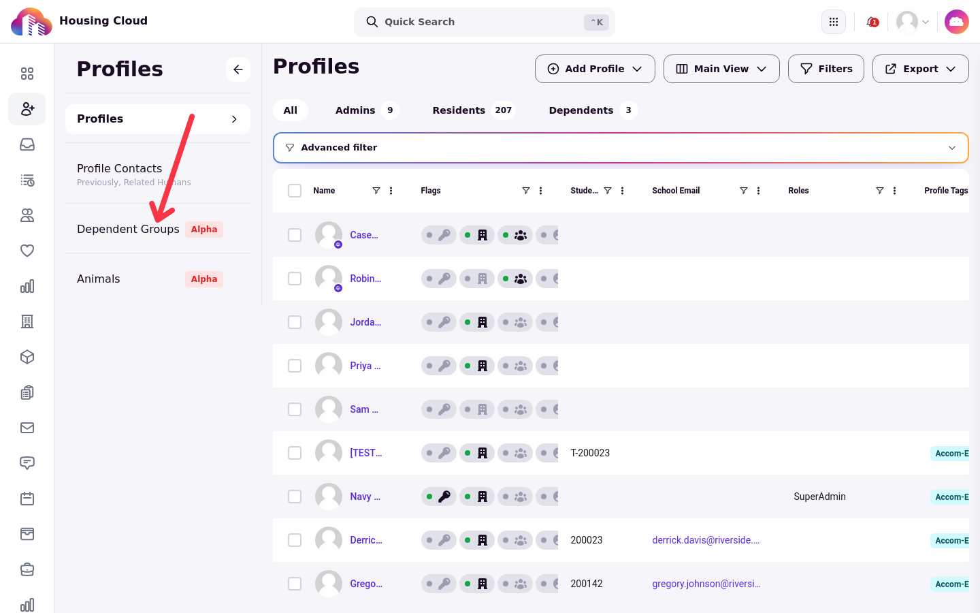980x613 pixels.
Task: Open the Navy profile link
Action: click(x=365, y=497)
